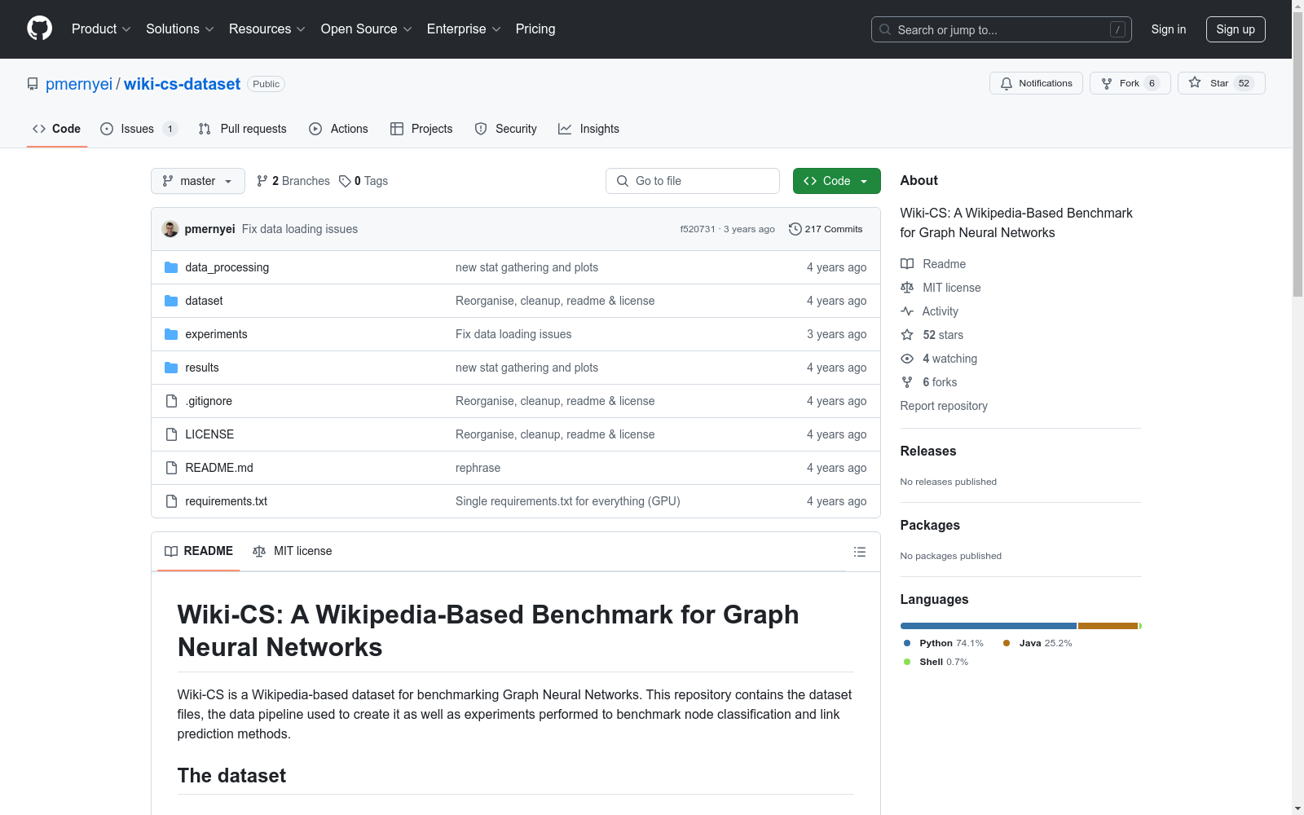1304x815 pixels.
Task: Open the Projects tab
Action: 421,129
